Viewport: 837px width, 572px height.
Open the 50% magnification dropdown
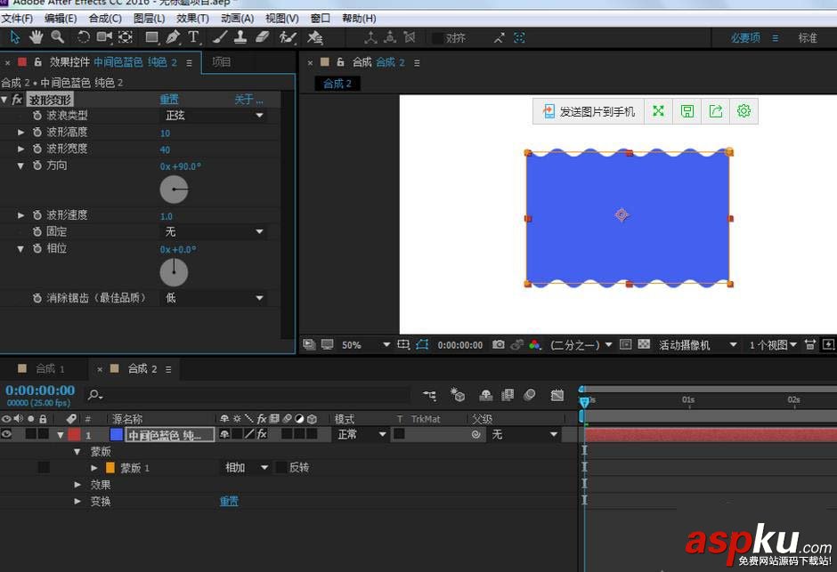pyautogui.click(x=366, y=345)
